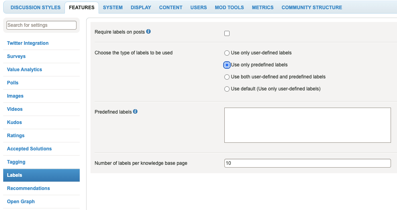Focus the Number of labels per page field
397x210 pixels.
tap(307, 163)
